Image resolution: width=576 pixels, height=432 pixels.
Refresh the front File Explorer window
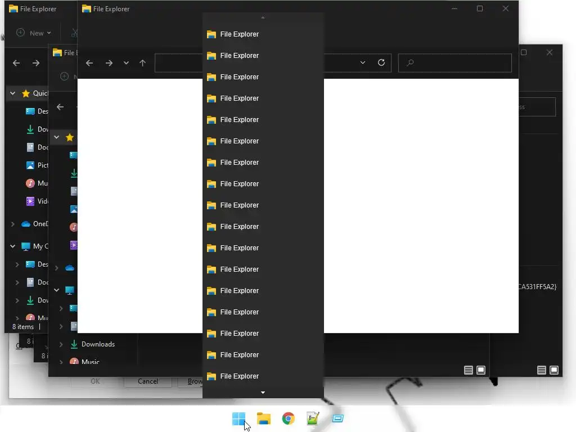[x=381, y=62]
